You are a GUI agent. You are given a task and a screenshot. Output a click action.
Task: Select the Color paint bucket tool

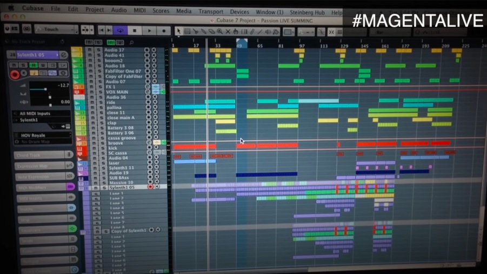coord(276,32)
